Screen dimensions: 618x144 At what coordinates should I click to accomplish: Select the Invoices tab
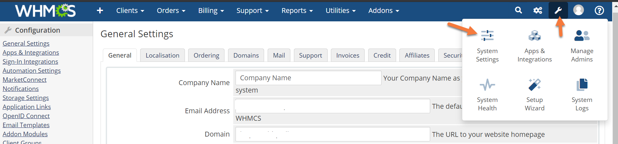coord(347,55)
